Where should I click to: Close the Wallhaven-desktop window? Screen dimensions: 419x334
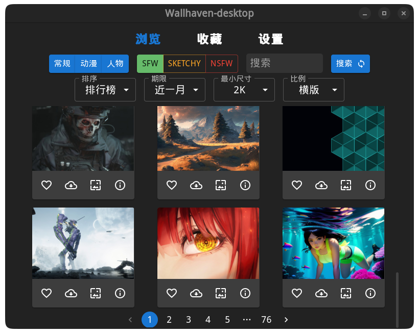(x=404, y=13)
